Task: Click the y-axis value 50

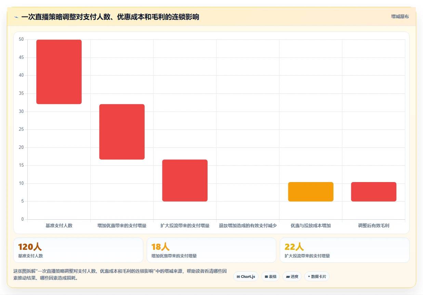Action: pyautogui.click(x=21, y=39)
